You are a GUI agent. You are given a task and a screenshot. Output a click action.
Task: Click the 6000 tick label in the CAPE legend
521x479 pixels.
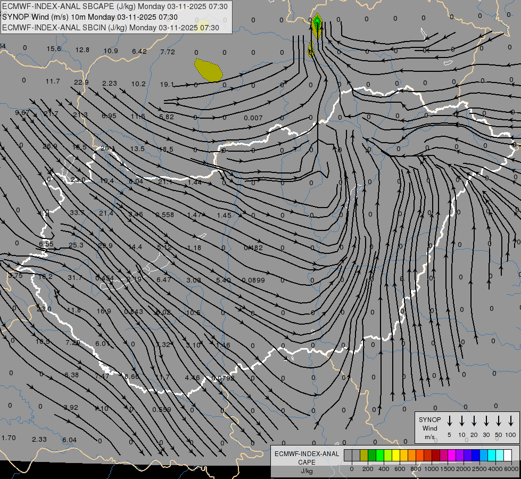[x=511, y=469]
